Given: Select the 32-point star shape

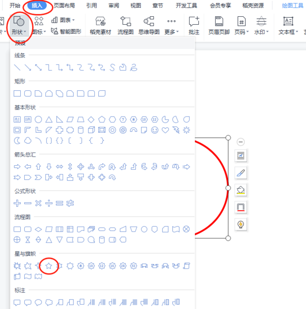Looking at the screenshot, I should coord(133,266).
